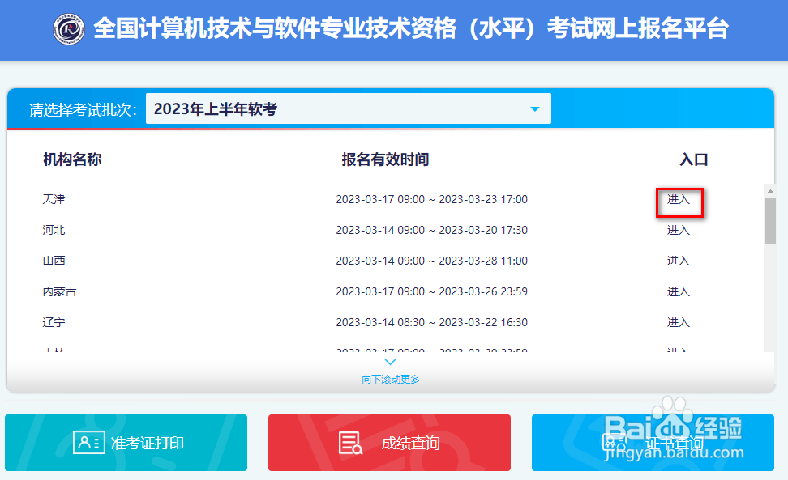This screenshot has height=480, width=788.
Task: Enter the 天津 registration portal
Action: pyautogui.click(x=678, y=199)
